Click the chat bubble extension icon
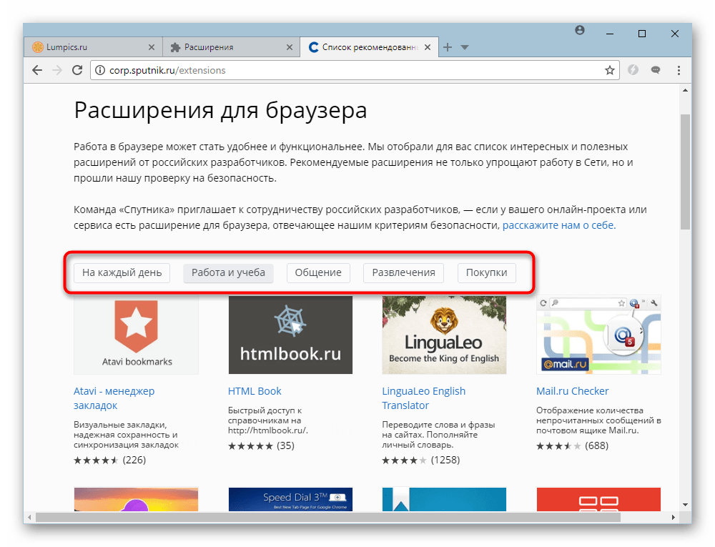715x547 pixels. pyautogui.click(x=655, y=70)
